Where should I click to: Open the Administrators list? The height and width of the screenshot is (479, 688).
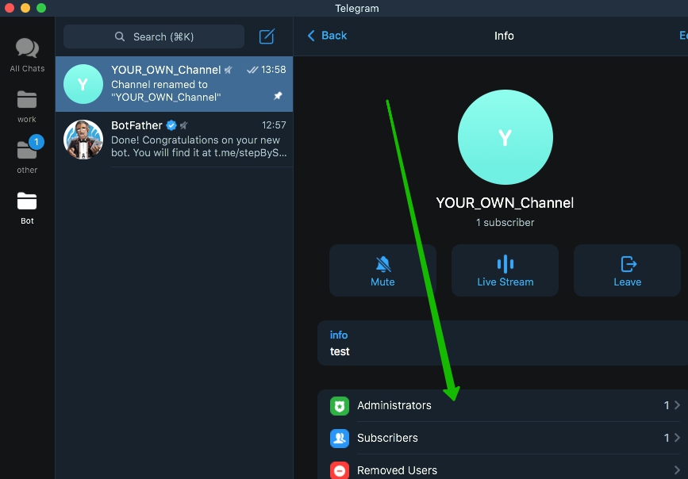pos(505,405)
